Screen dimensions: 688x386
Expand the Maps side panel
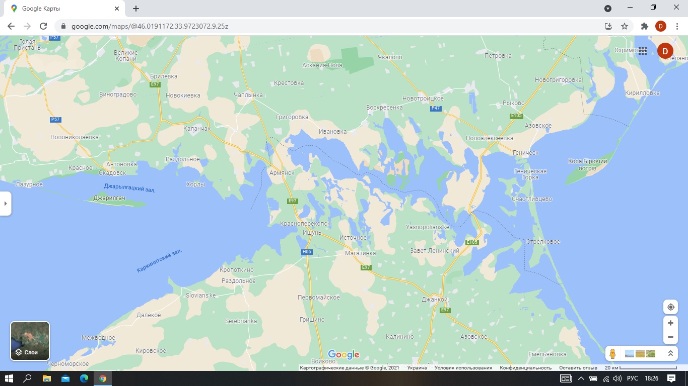pos(6,204)
